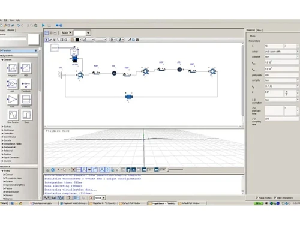Select the DC motor component in the diagram
300x225 pixels.
pyautogui.click(x=75, y=59)
